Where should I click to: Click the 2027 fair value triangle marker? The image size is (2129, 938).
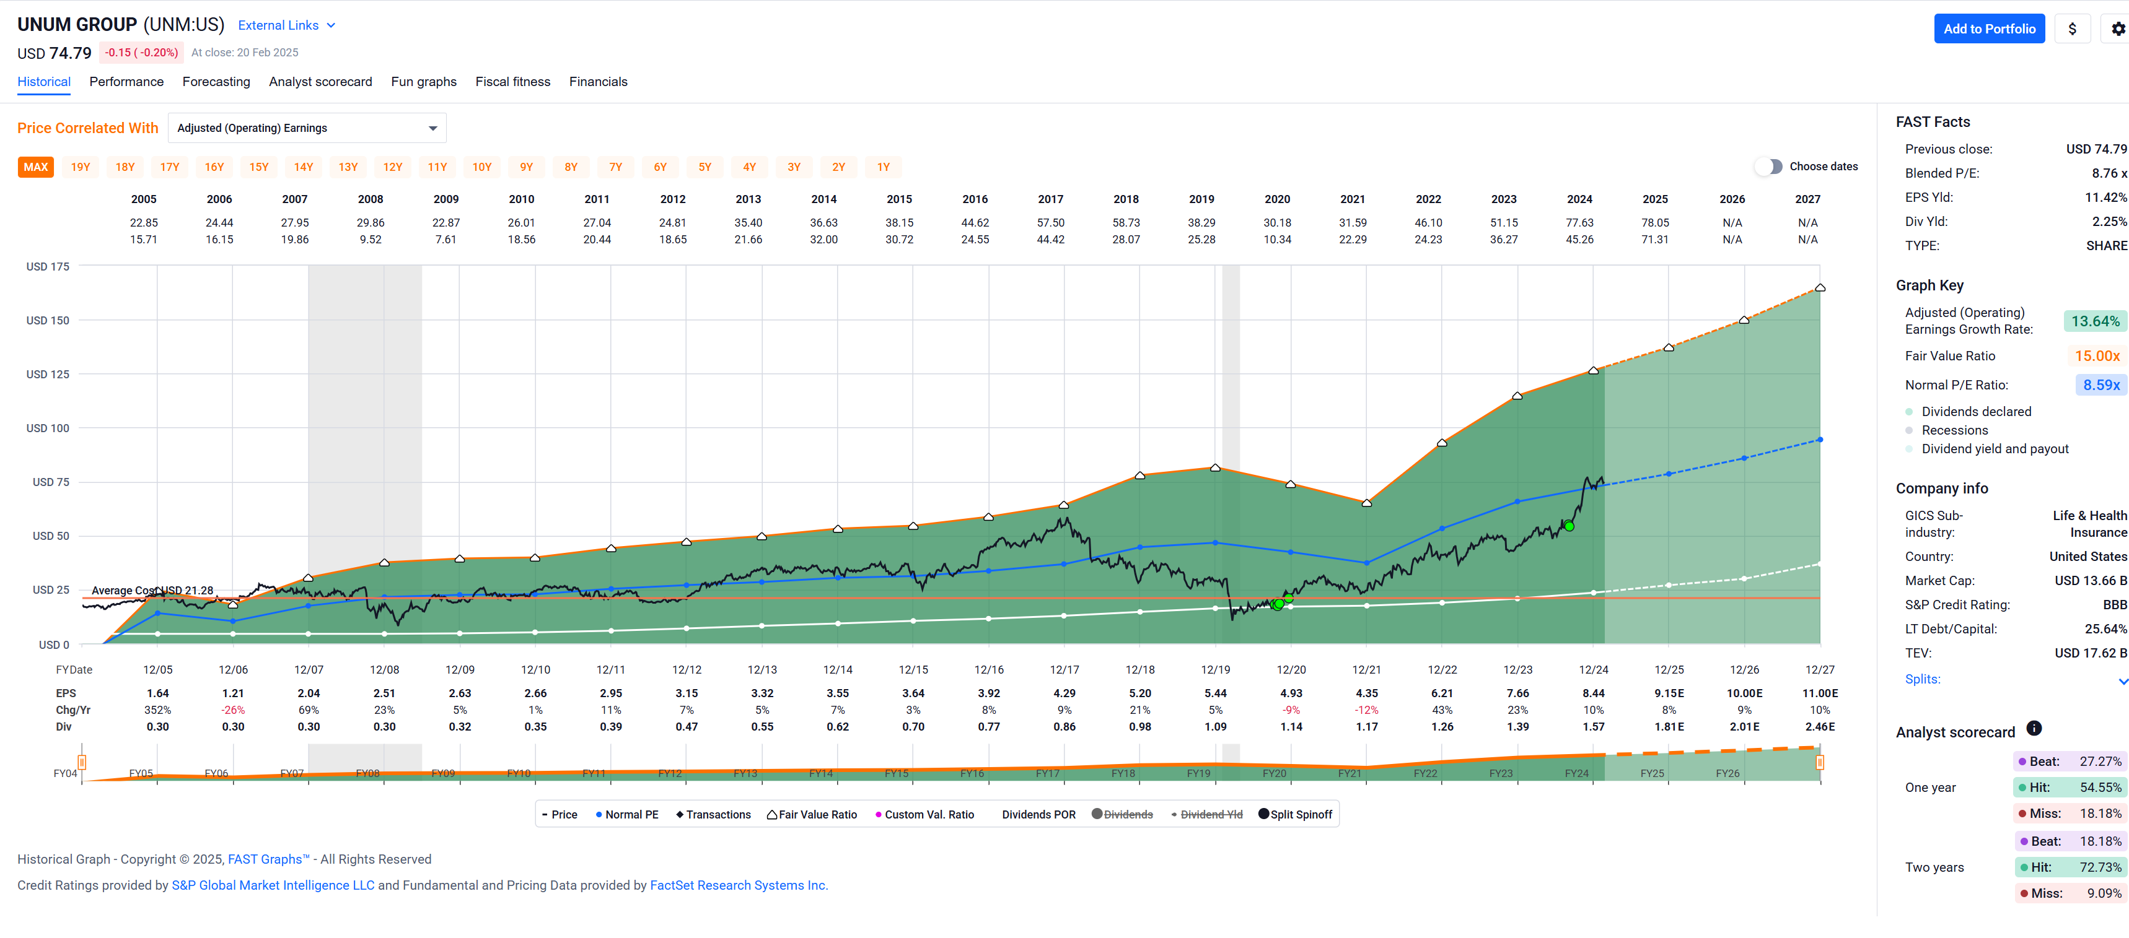[1820, 288]
